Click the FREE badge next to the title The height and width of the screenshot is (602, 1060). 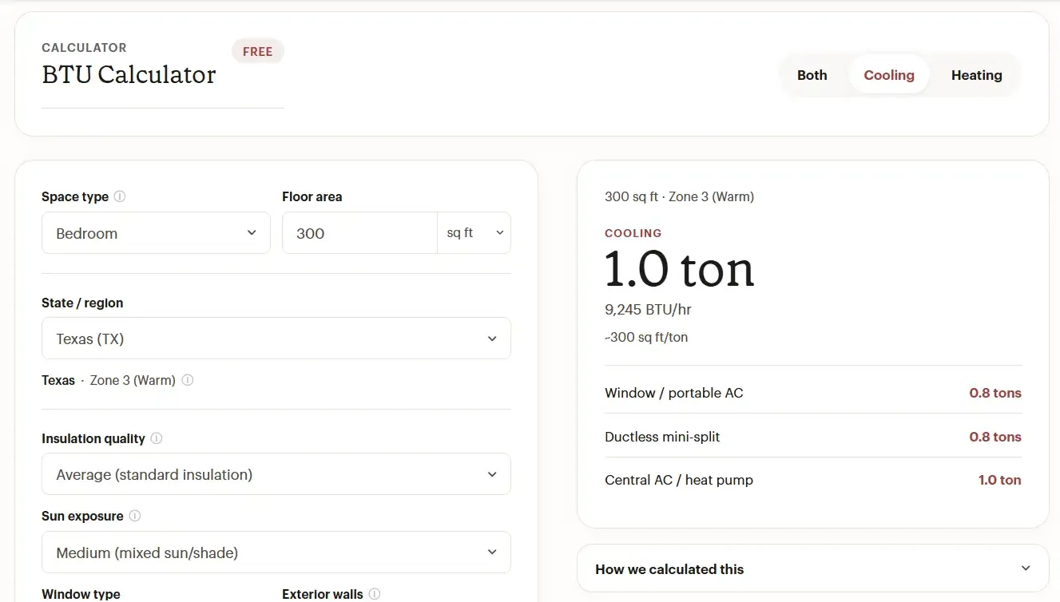pos(258,51)
